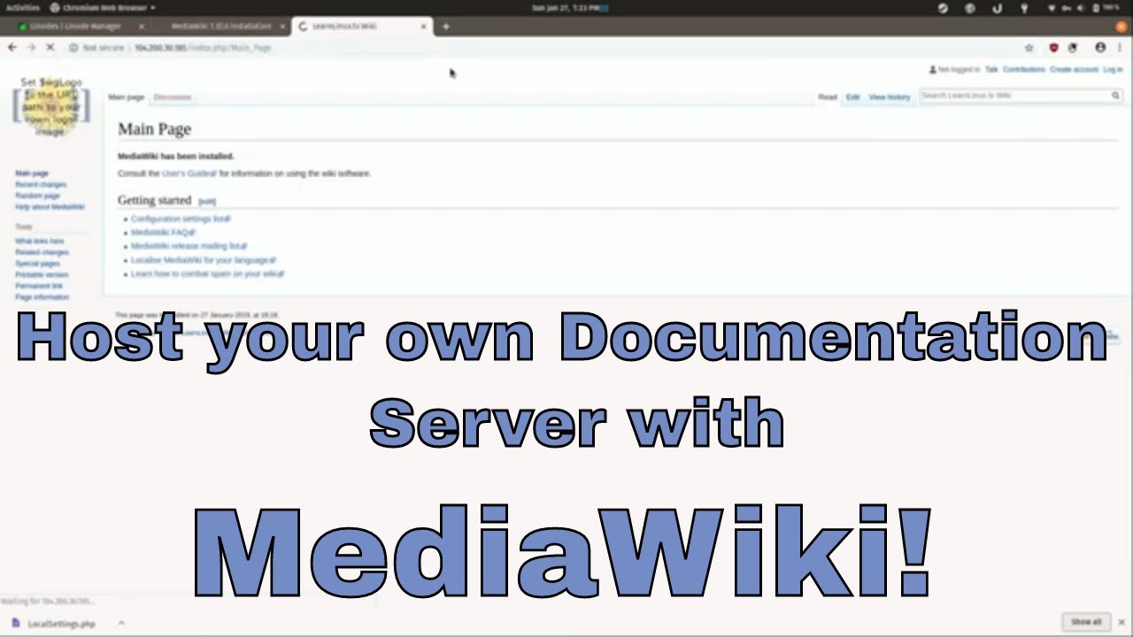Open Localise MediaWiki for your language link
Screen dimensions: 1133x637
point(203,260)
